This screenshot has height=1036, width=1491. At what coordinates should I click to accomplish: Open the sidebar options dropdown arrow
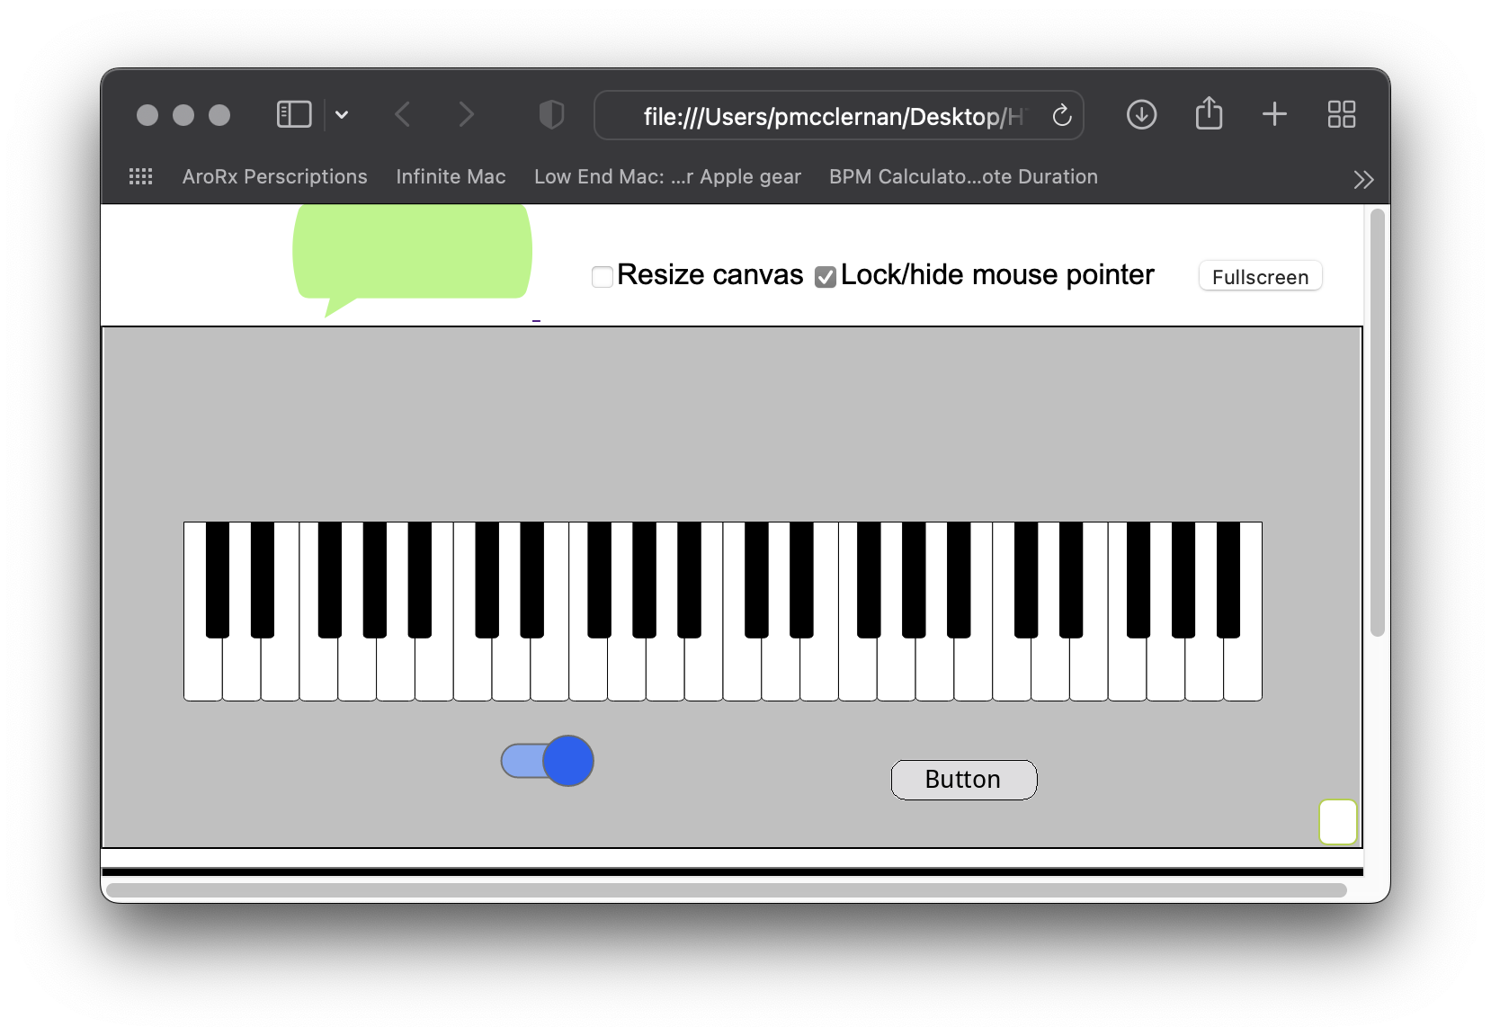342,114
